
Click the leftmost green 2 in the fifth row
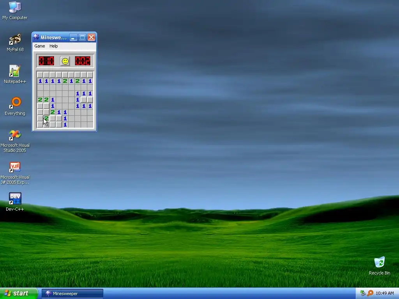pos(40,100)
